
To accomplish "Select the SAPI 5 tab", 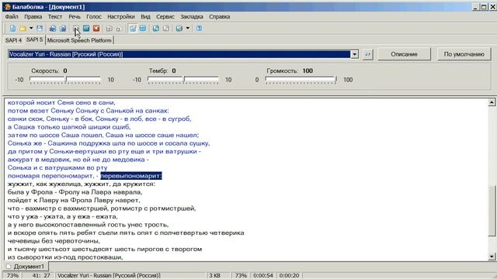I will (x=34, y=40).
